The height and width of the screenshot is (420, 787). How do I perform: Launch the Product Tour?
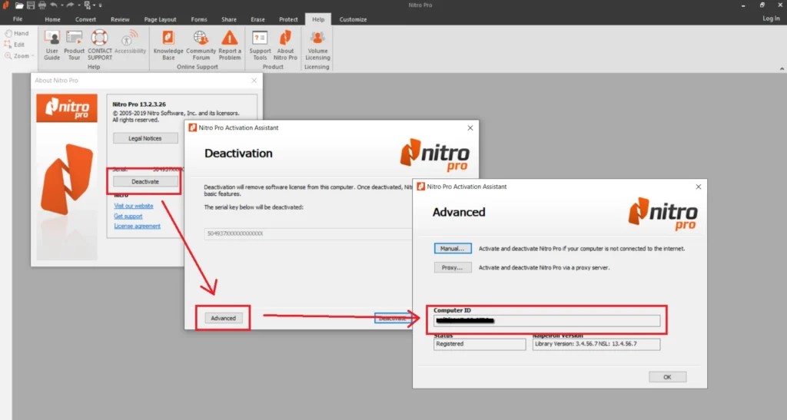click(74, 45)
